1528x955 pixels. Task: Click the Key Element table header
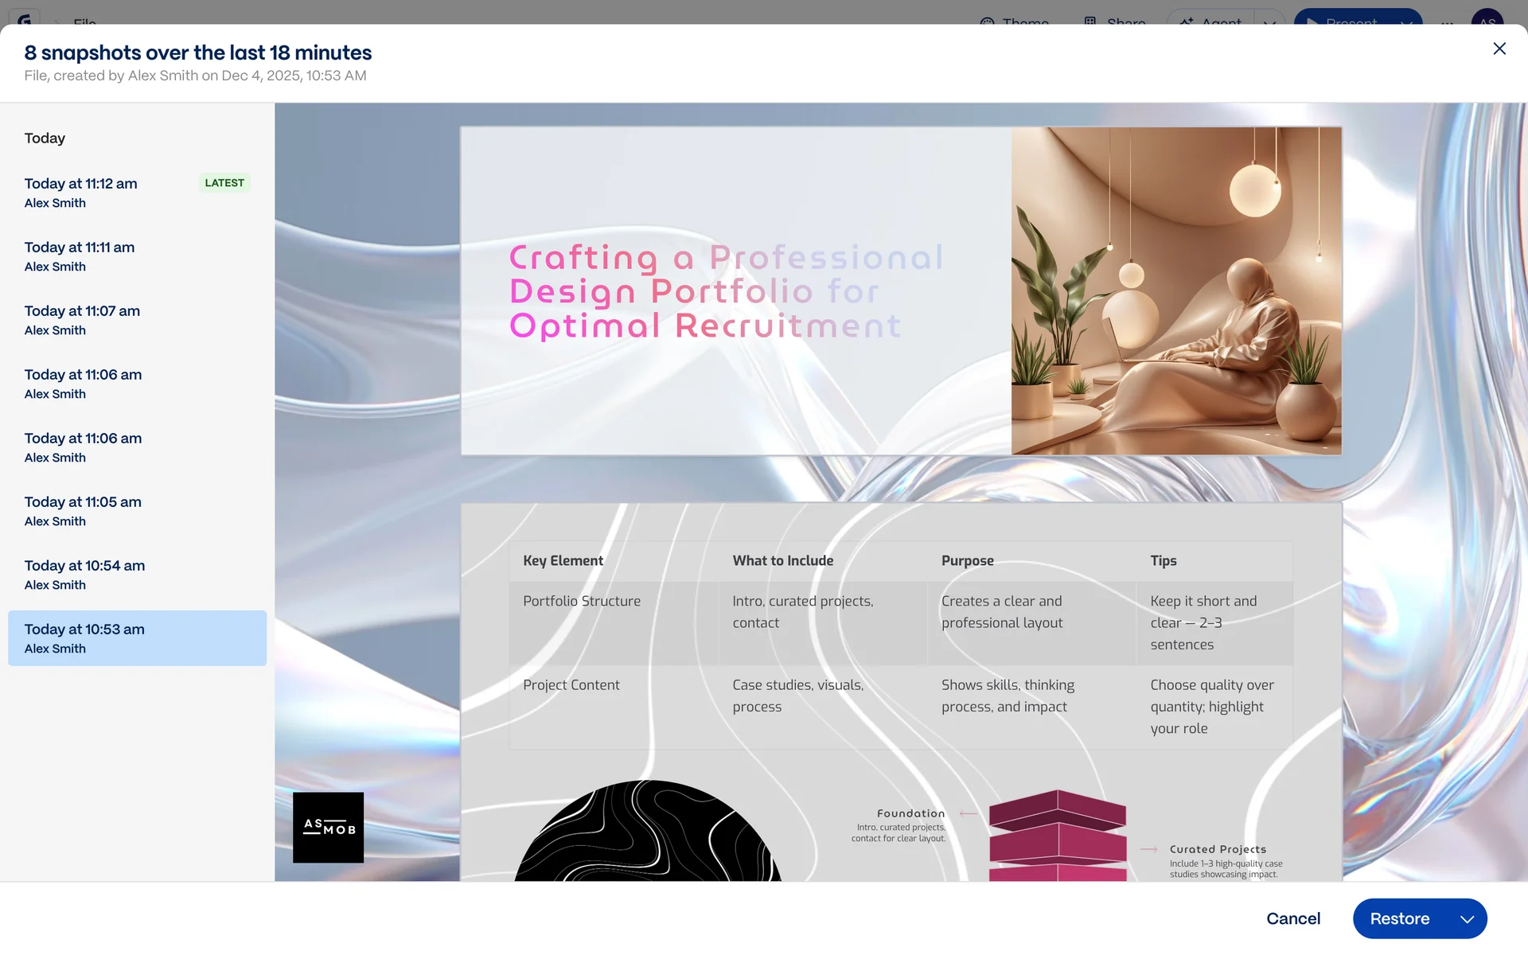[x=563, y=561]
